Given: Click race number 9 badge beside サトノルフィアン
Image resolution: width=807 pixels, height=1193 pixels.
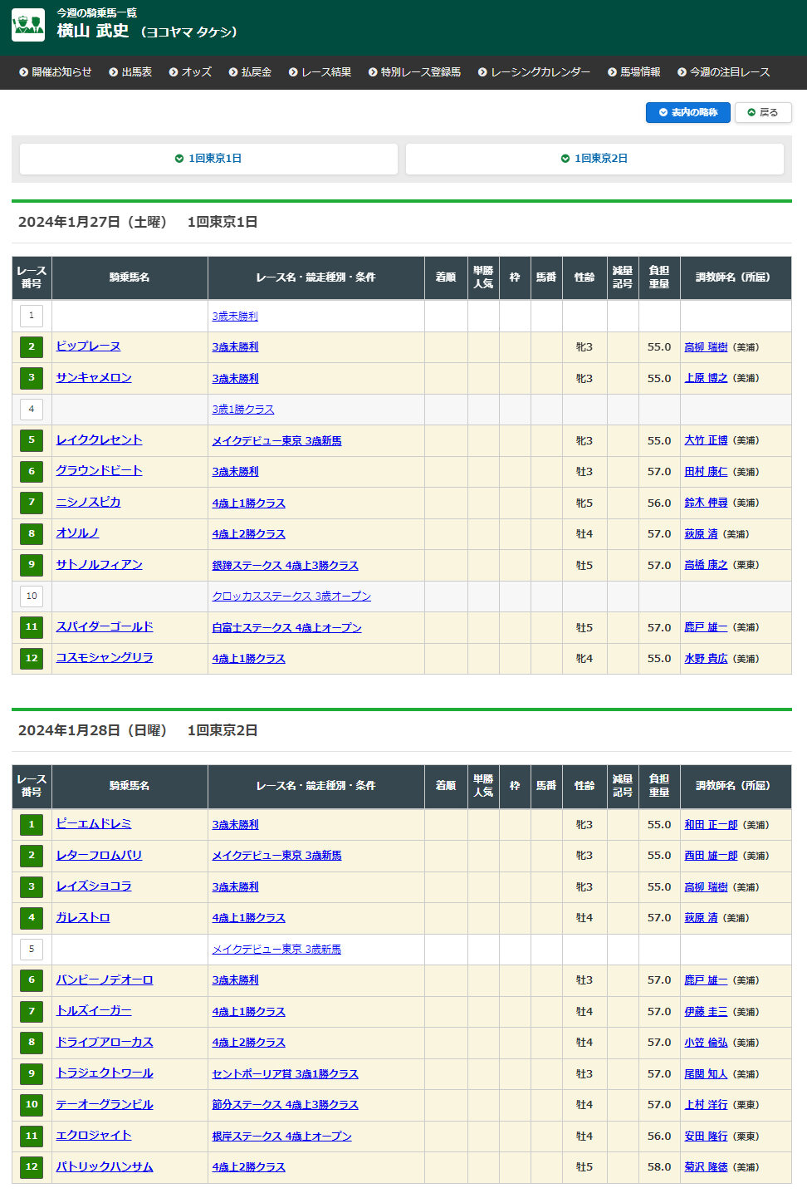Looking at the screenshot, I should [32, 565].
